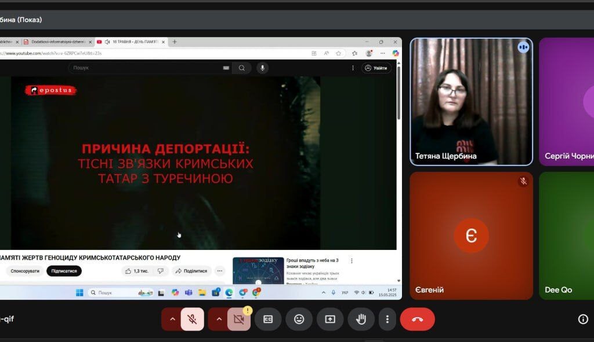Open the browser favorites list icon
The image size is (594, 342).
(354, 53)
